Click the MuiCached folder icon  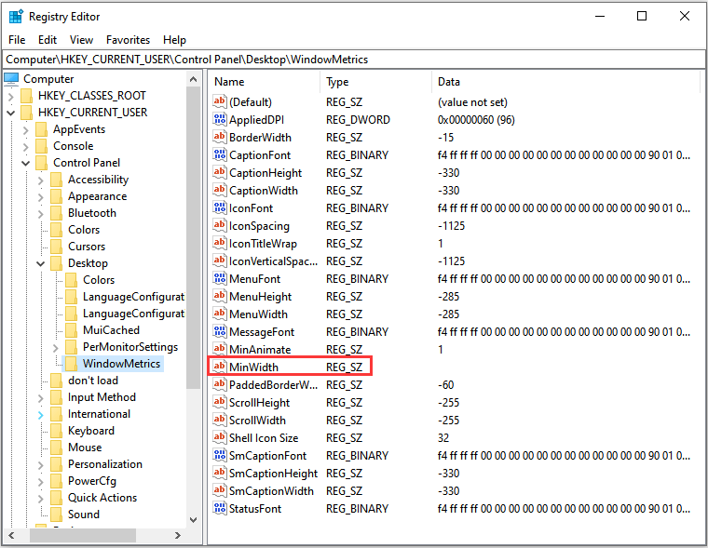(72, 330)
